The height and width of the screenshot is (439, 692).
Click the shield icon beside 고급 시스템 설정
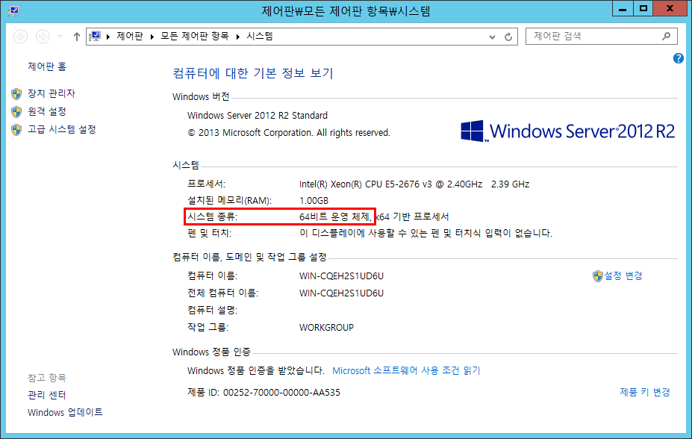pos(16,130)
